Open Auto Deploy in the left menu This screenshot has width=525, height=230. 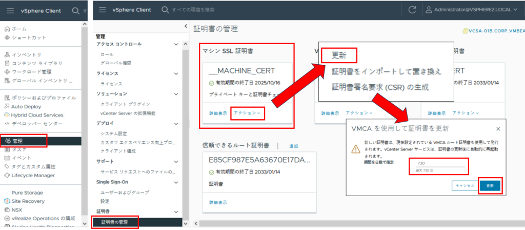(x=23, y=107)
